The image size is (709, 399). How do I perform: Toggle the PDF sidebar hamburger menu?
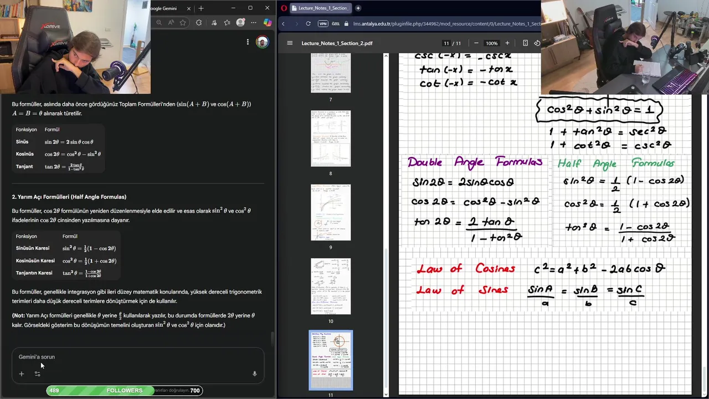coord(290,43)
